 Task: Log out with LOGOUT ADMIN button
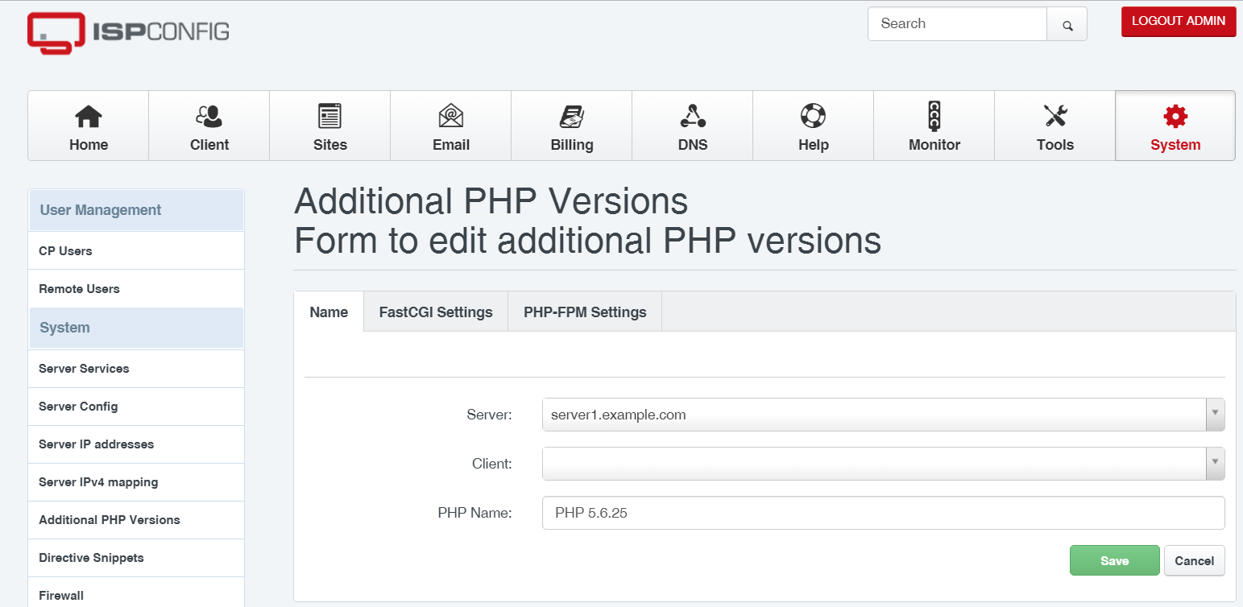click(x=1179, y=22)
